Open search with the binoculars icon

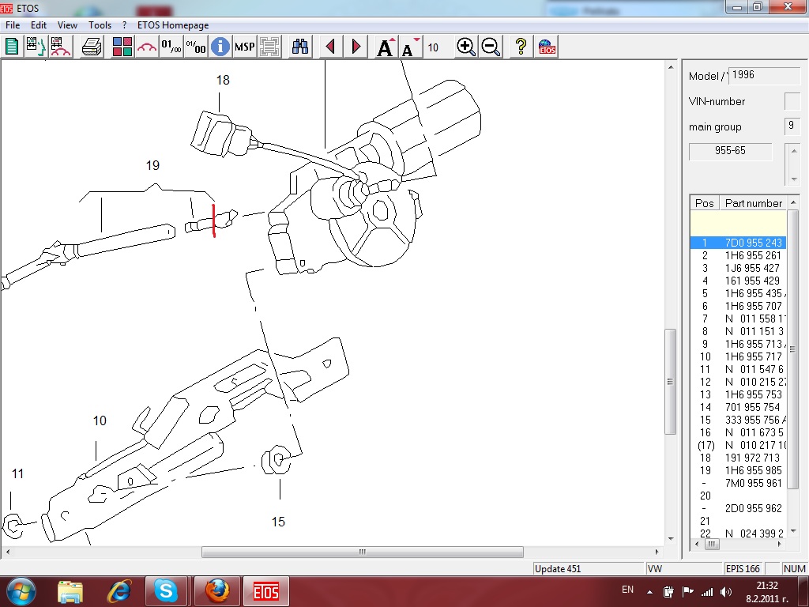[300, 47]
